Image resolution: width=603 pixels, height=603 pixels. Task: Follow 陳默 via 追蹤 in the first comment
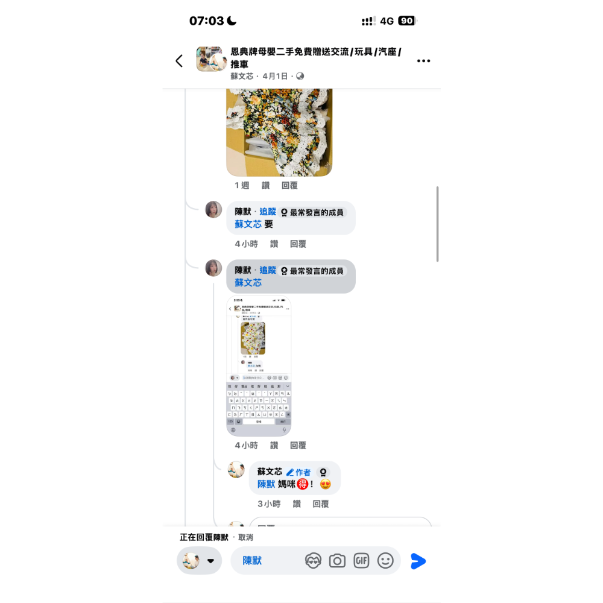268,212
